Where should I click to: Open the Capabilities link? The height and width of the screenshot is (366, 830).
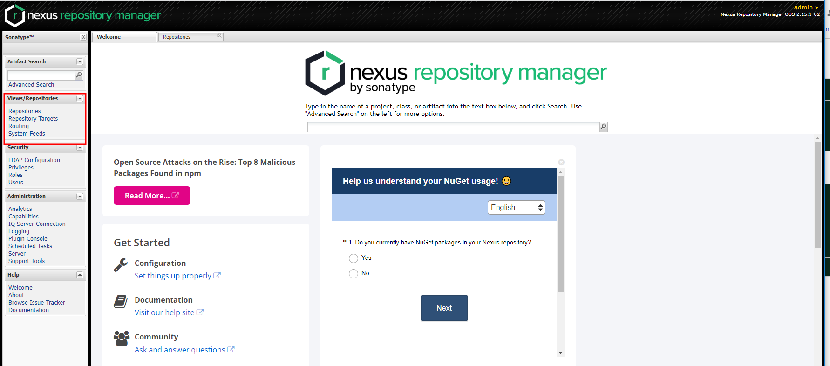coord(23,217)
